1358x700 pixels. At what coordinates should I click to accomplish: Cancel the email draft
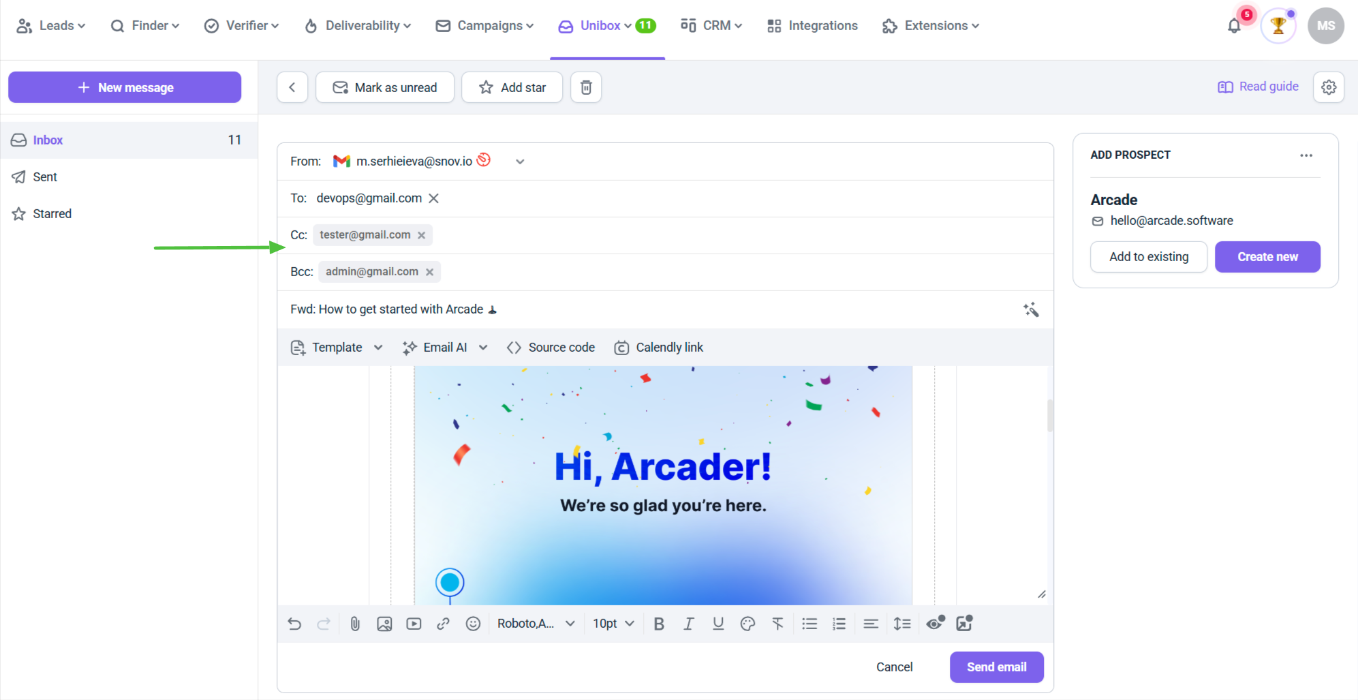point(894,667)
